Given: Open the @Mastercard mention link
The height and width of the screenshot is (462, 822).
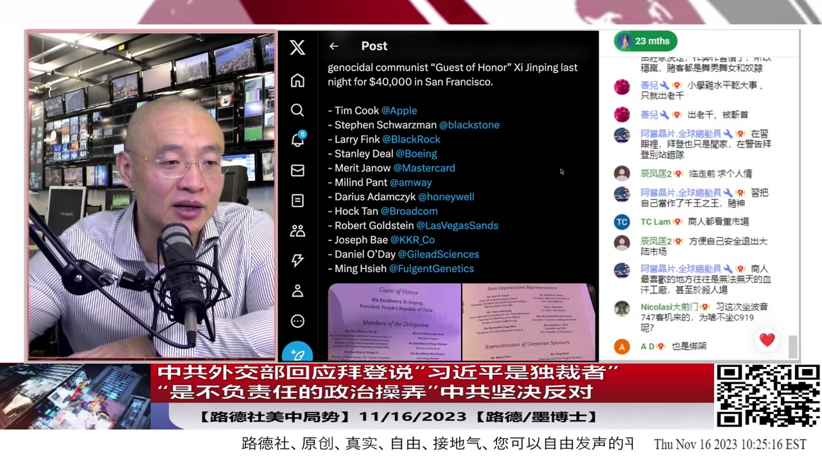Looking at the screenshot, I should pyautogui.click(x=424, y=168).
